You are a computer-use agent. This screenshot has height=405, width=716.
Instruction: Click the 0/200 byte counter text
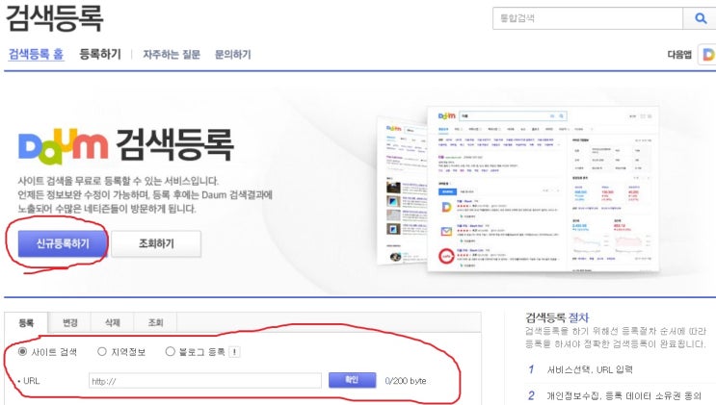pyautogui.click(x=406, y=381)
